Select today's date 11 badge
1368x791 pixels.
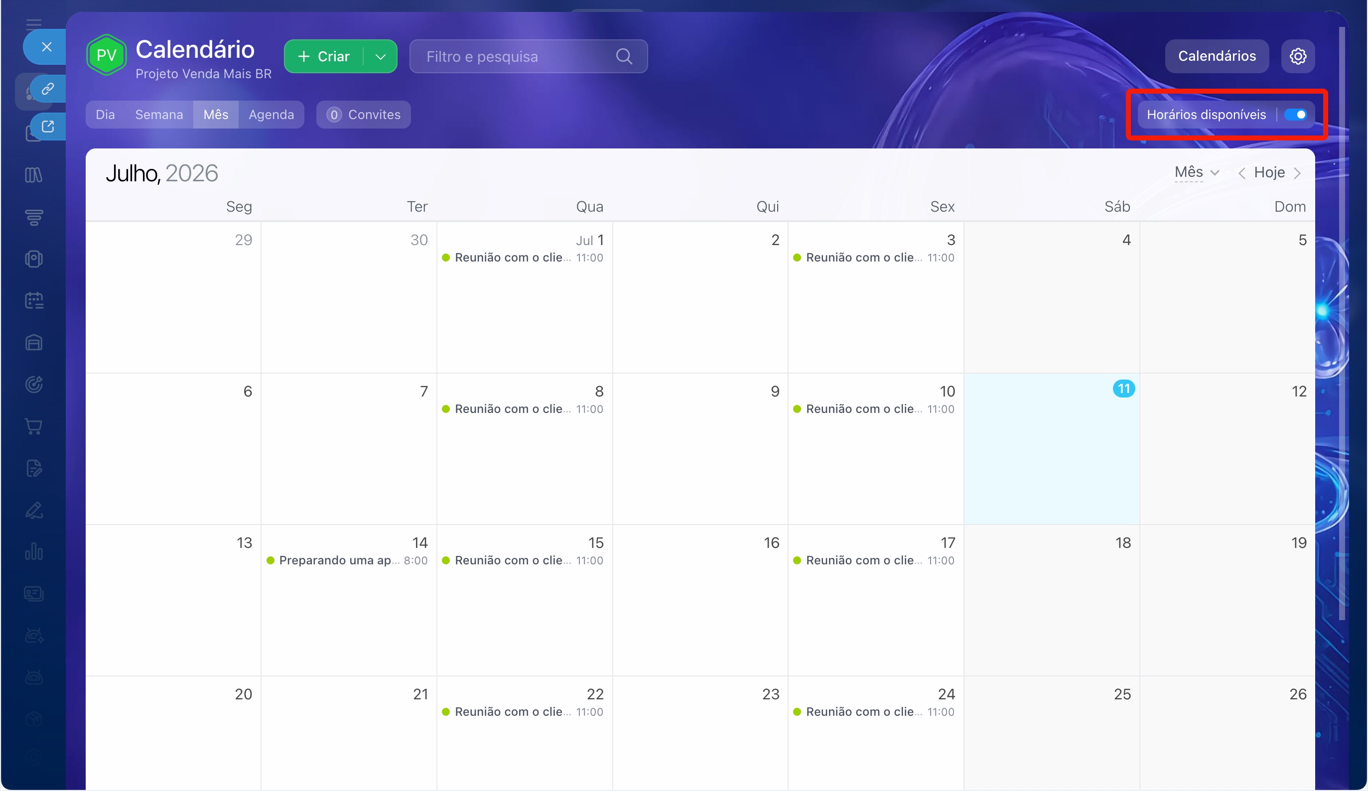(x=1123, y=389)
